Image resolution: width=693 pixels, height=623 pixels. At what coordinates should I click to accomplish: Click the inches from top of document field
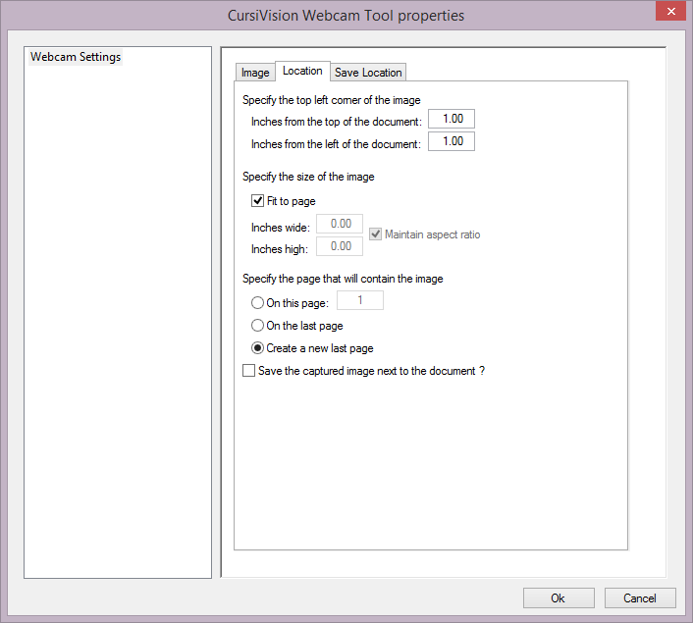click(x=452, y=120)
